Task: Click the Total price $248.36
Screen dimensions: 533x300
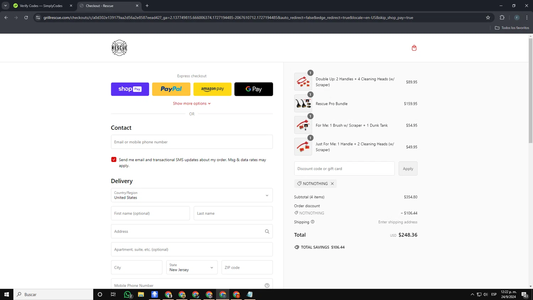Action: pos(408,235)
